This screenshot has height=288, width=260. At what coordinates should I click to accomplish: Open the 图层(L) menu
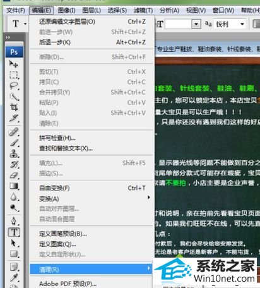[x=92, y=10]
